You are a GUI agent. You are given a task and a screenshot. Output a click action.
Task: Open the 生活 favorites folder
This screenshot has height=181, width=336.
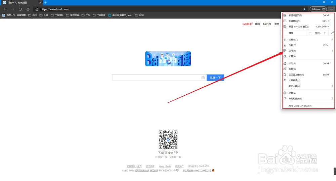point(44,15)
